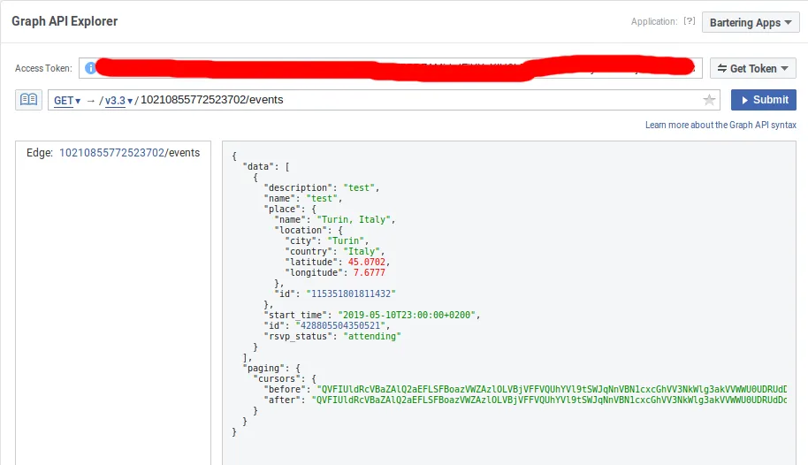This screenshot has width=808, height=465.
Task: Click the Application label
Action: coord(654,21)
